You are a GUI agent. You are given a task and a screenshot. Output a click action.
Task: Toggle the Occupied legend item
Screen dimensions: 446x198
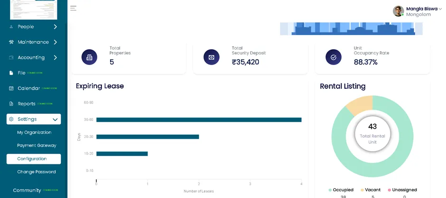(x=341, y=190)
